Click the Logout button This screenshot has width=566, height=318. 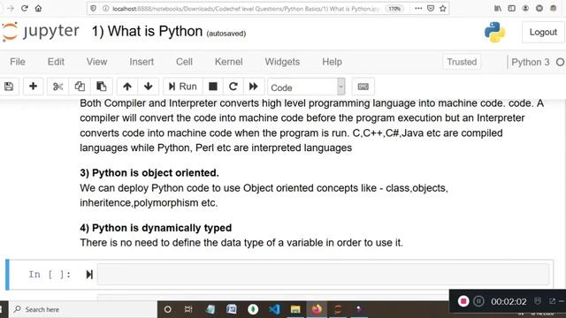pos(543,33)
